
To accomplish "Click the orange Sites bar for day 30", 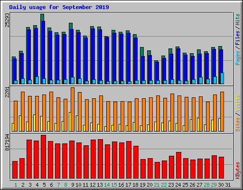I will pyautogui.click(x=222, y=112).
